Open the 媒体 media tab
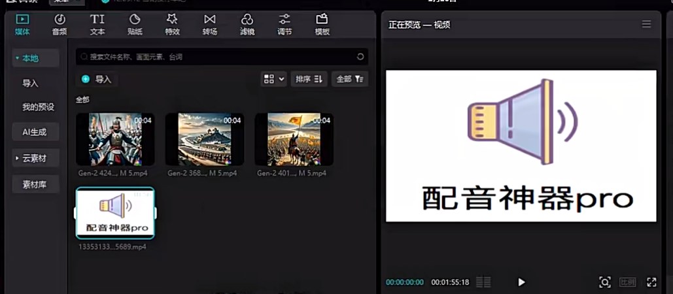This screenshot has height=294, width=673. coord(22,24)
